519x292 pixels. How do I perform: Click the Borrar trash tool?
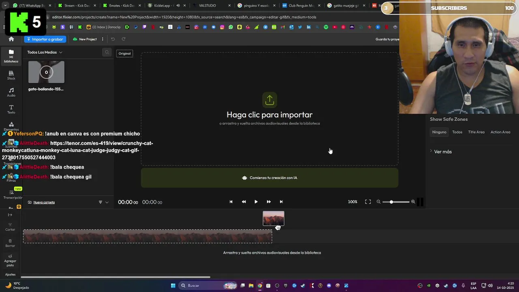[x=10, y=243]
